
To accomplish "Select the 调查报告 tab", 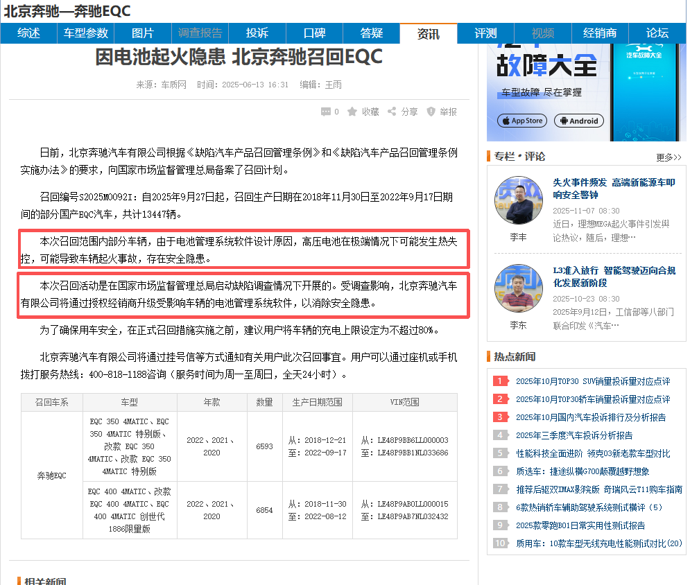I will (200, 33).
